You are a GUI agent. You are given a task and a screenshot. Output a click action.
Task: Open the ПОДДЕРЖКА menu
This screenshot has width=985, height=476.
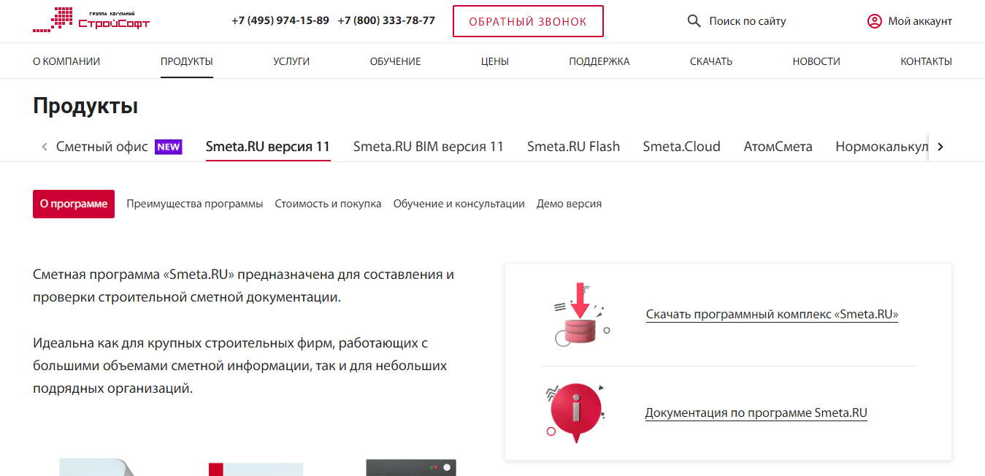[x=599, y=61]
